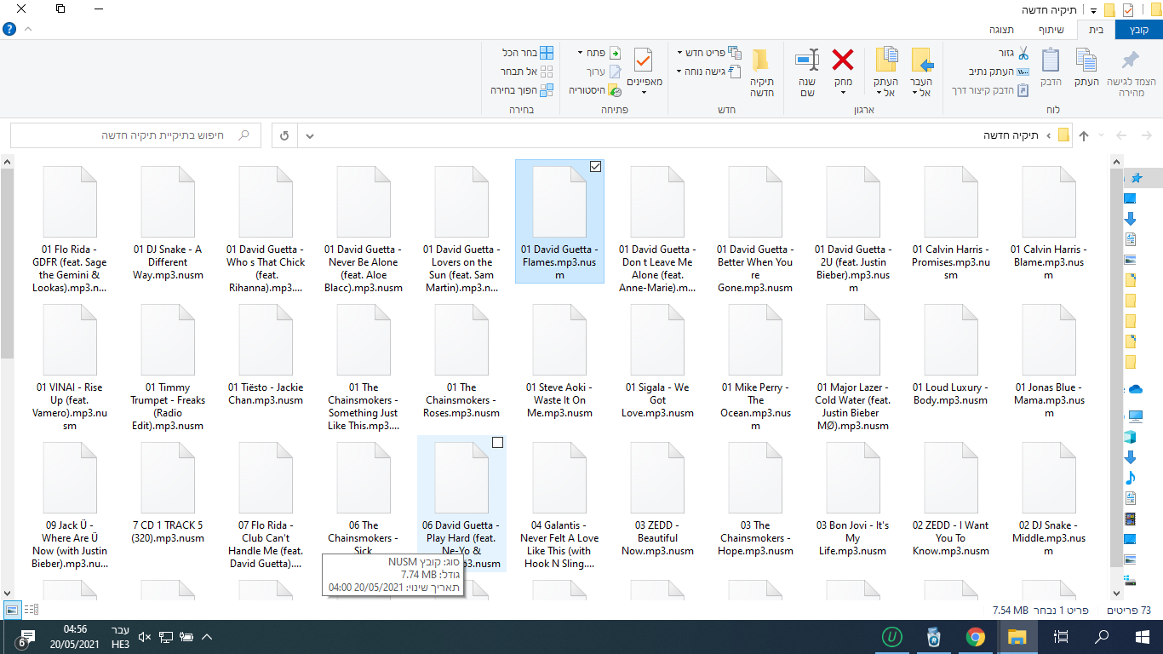
Task: Show hidden tray icons chevron on taskbar
Action: [x=206, y=637]
